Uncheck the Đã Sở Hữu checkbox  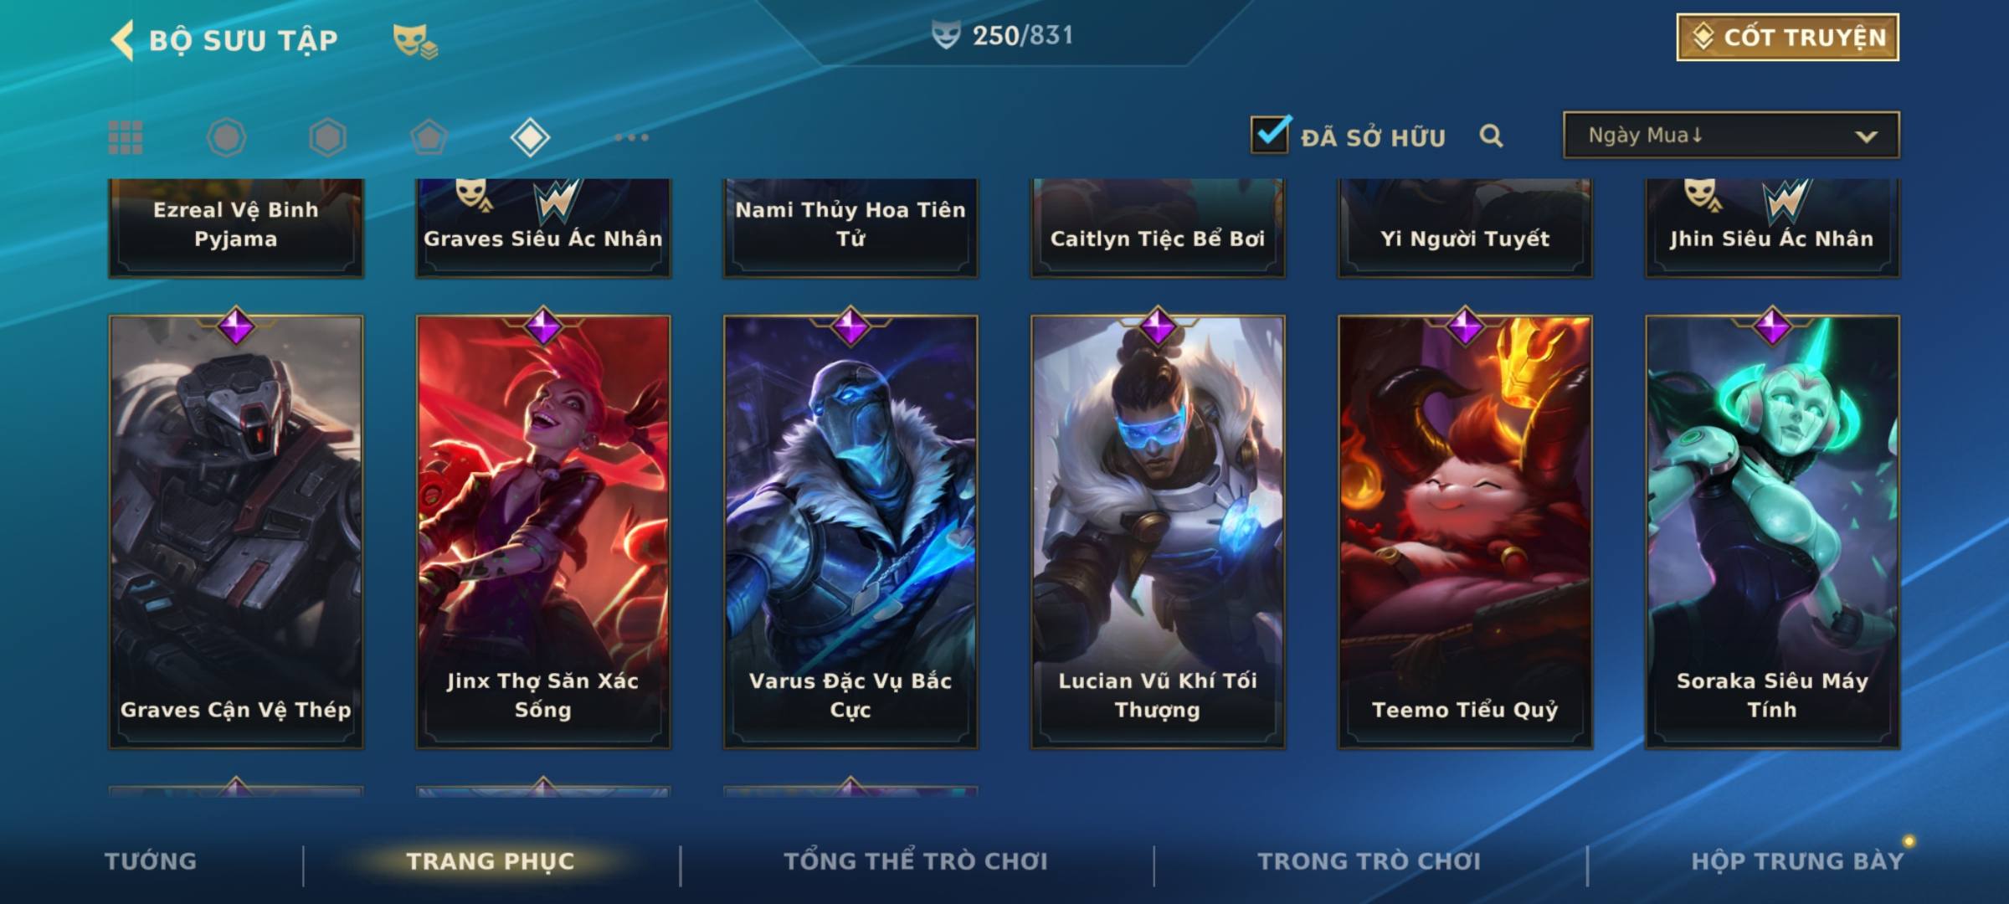point(1270,134)
